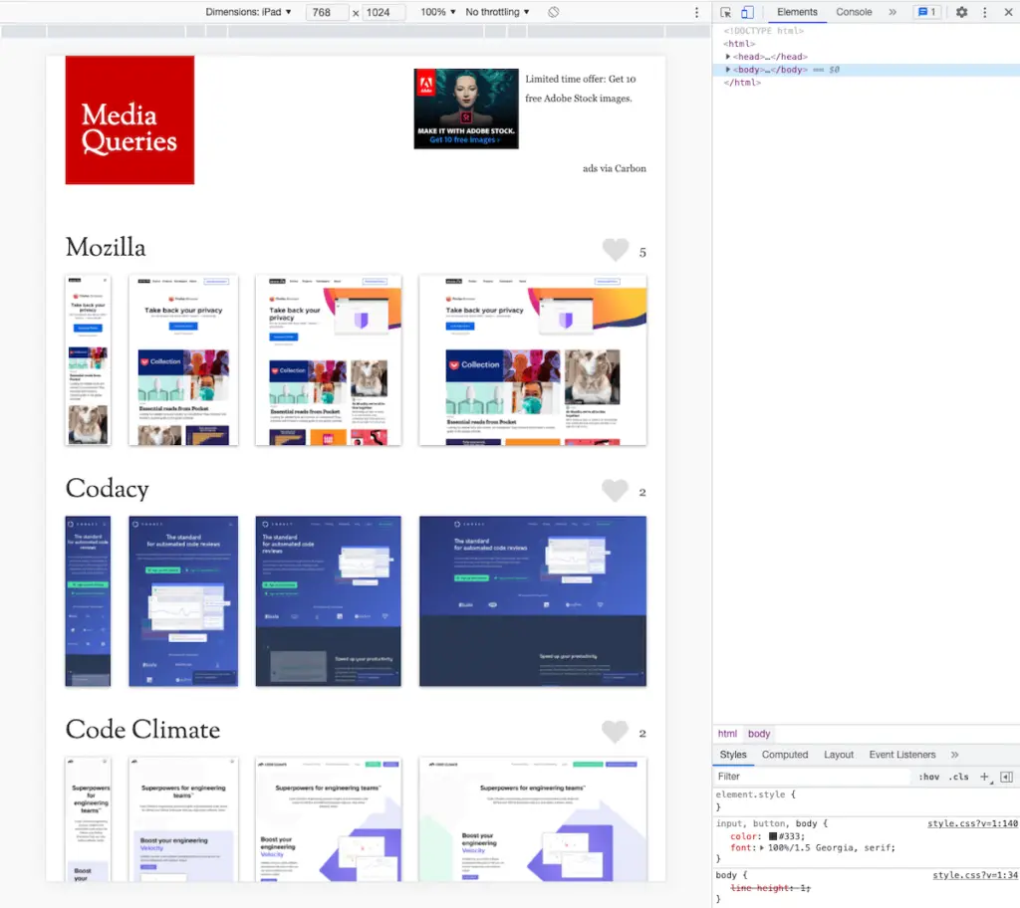Image resolution: width=1020 pixels, height=908 pixels.
Task: Open DevTools settings gear
Action: coord(962,12)
